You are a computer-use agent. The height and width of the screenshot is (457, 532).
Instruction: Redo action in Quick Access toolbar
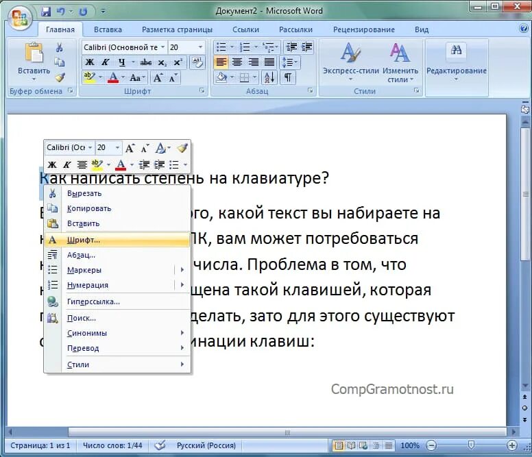pos(83,12)
